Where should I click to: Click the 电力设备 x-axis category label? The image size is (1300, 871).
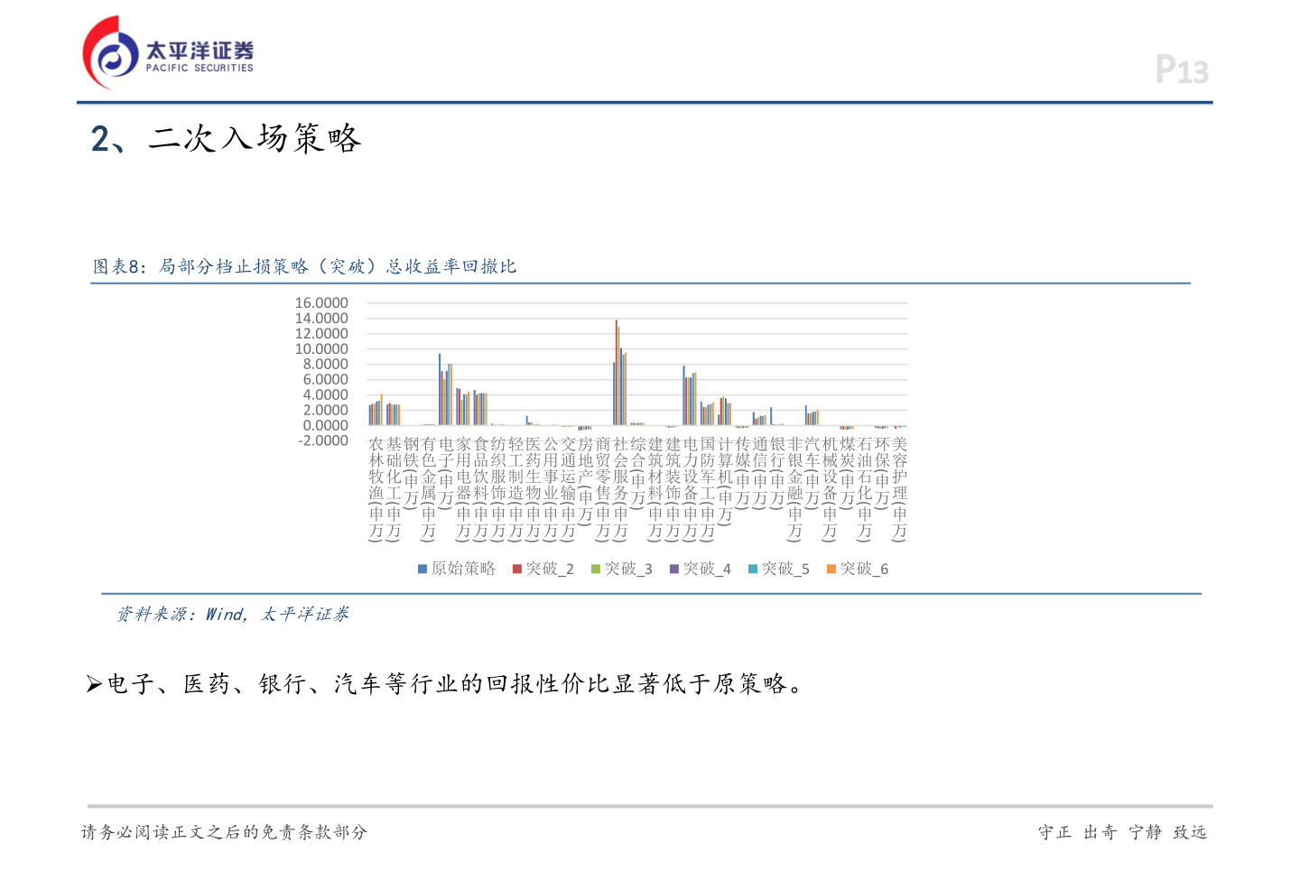691,488
